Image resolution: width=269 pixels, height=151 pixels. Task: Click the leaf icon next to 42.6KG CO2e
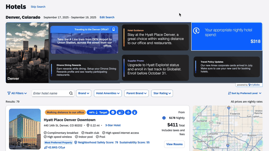[x=46, y=147]
